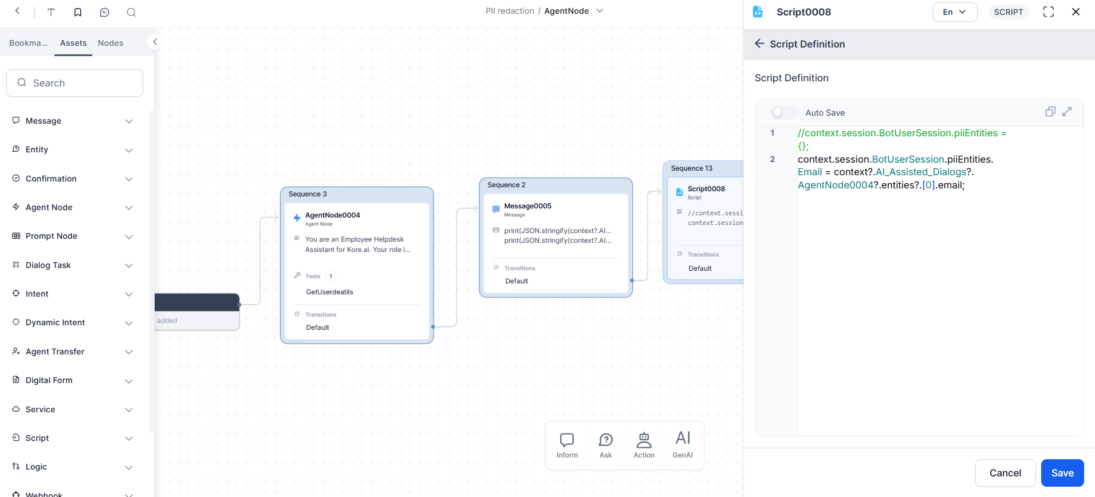Switch to the Nodes tab

pyautogui.click(x=111, y=43)
